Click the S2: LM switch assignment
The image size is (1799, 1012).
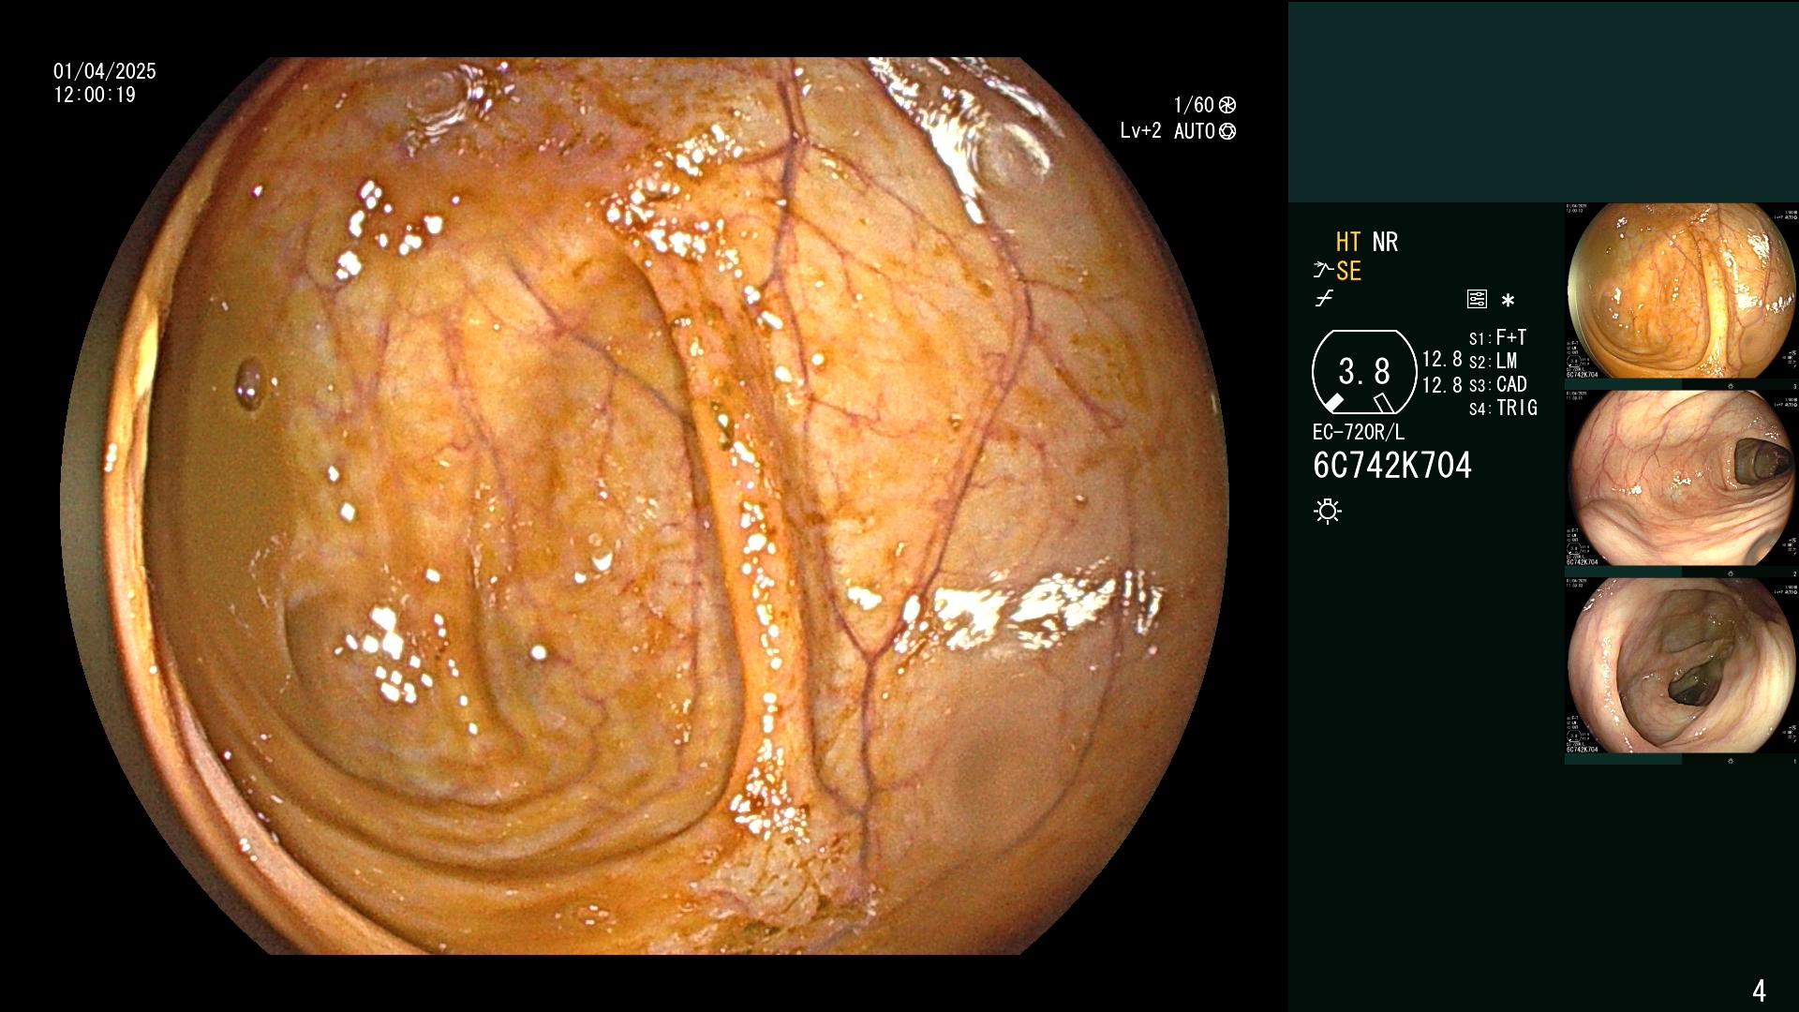pos(1493,361)
